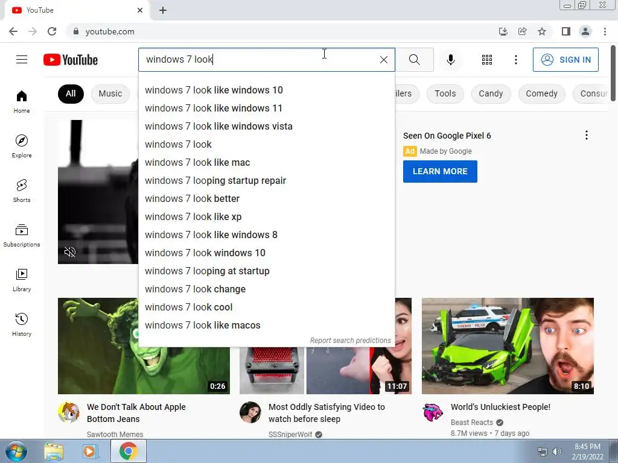Select the All filter chip
This screenshot has width=618, height=463.
[x=71, y=93]
